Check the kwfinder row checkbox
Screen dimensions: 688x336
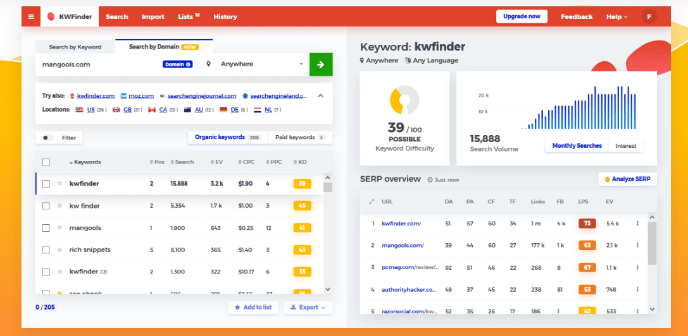point(46,184)
